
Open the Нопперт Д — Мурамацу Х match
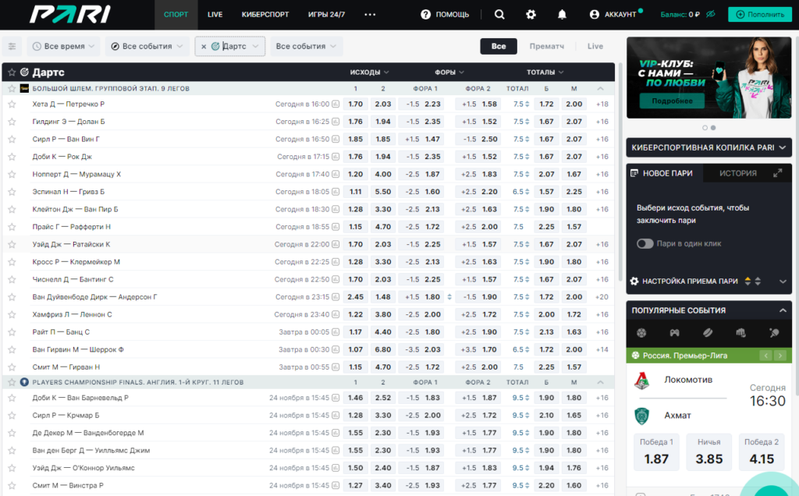(x=77, y=174)
